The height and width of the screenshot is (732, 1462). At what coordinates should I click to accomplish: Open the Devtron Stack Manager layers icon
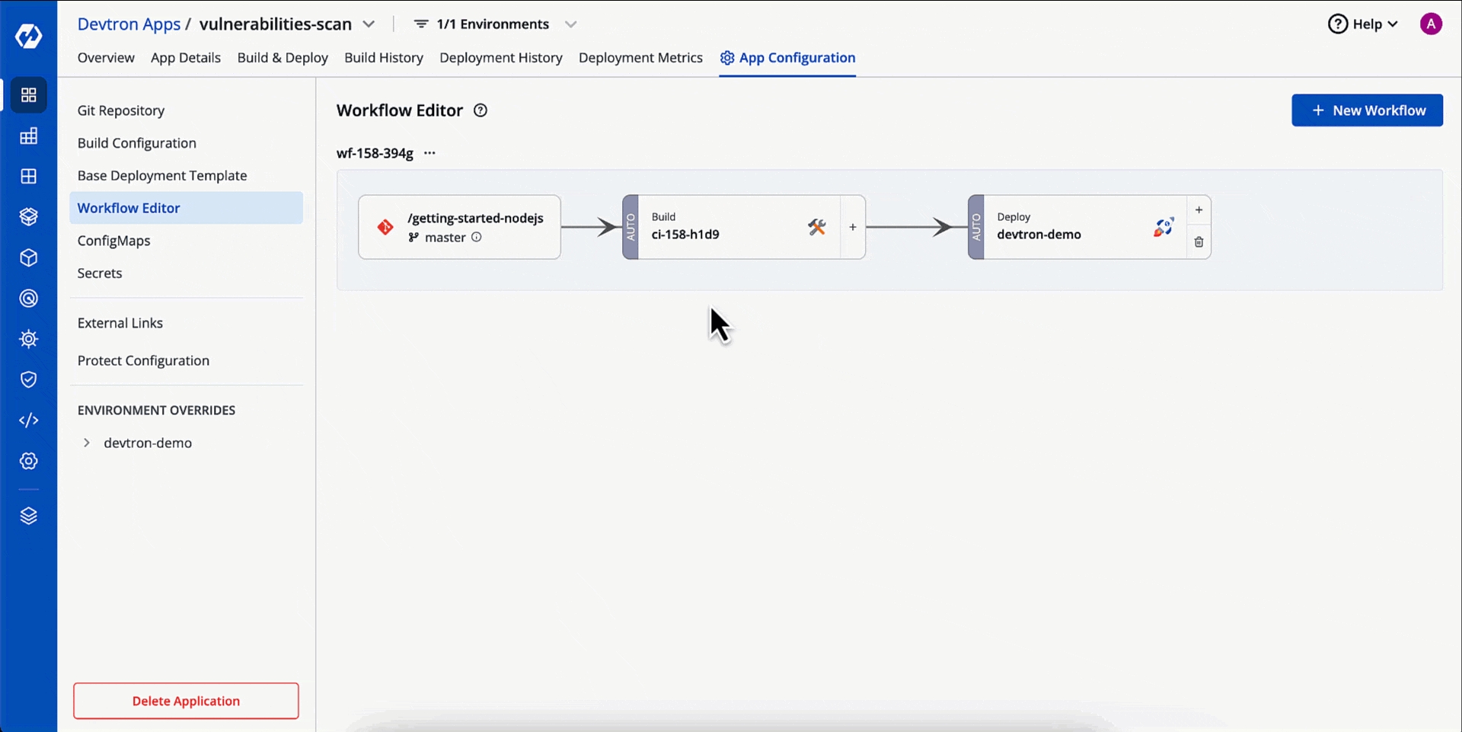(x=29, y=516)
